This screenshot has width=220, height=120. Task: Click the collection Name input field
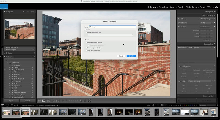tap(112, 27)
